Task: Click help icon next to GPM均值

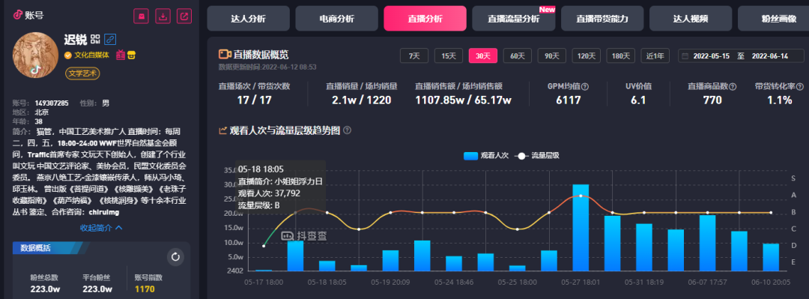Action: coord(585,87)
